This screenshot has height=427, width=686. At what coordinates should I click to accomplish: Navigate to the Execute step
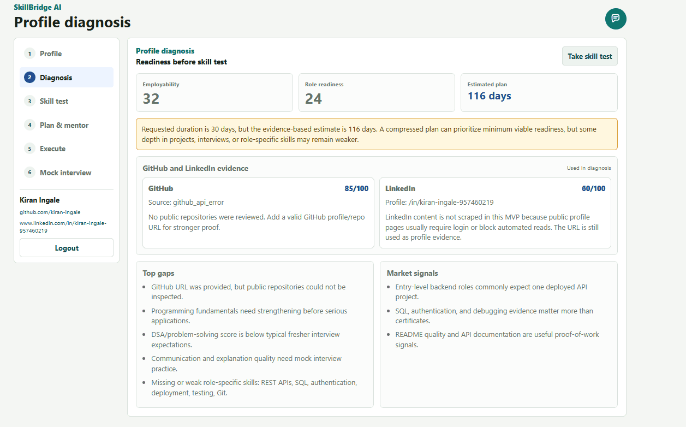pos(67,149)
